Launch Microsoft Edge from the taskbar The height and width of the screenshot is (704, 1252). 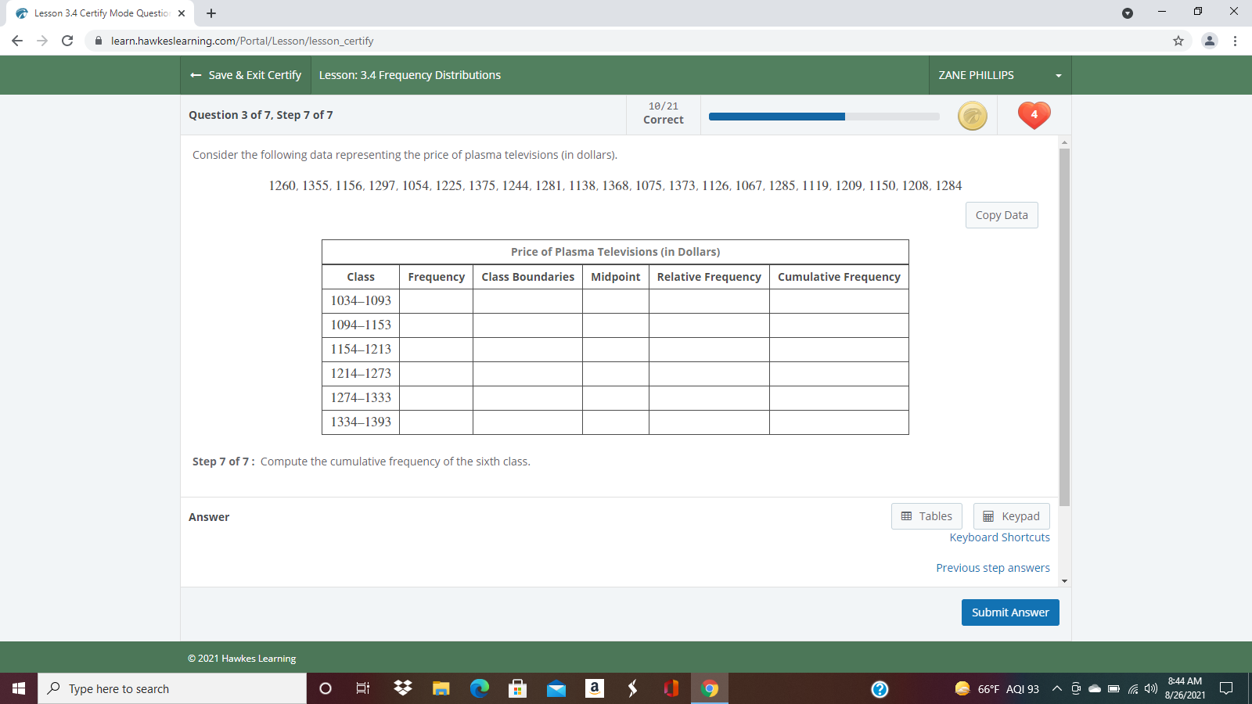click(x=479, y=688)
